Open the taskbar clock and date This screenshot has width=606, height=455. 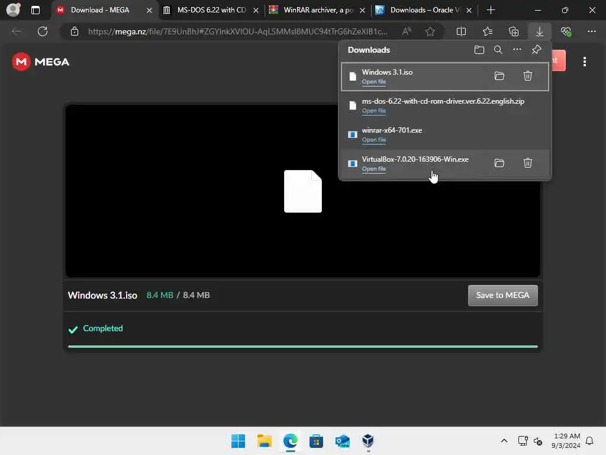tap(566, 441)
